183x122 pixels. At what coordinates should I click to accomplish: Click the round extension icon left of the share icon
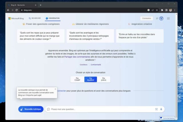point(148,10)
